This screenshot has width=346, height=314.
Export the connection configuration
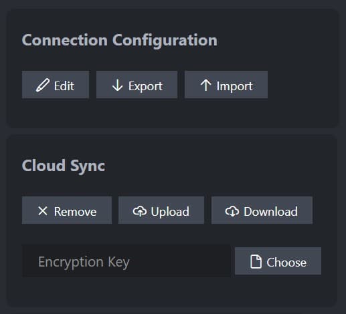137,85
